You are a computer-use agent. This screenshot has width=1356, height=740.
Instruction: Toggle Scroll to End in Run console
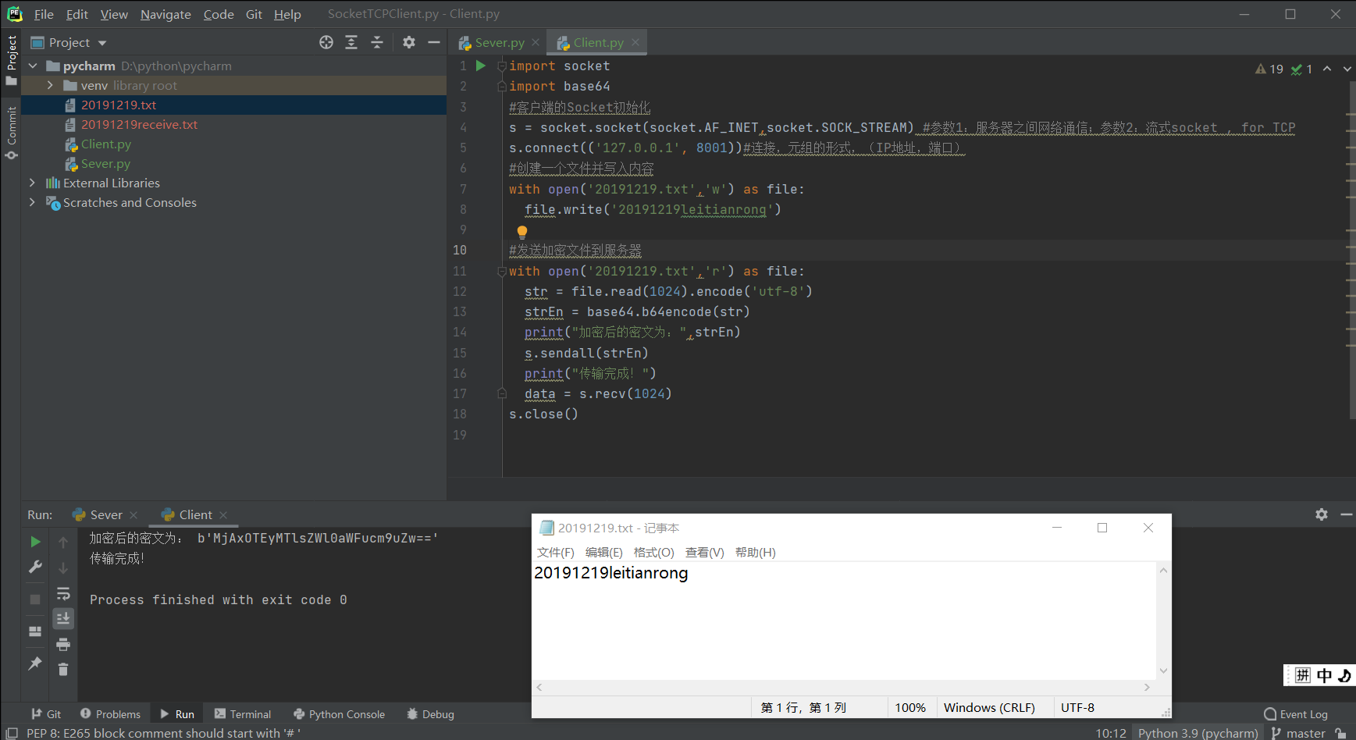click(x=63, y=618)
